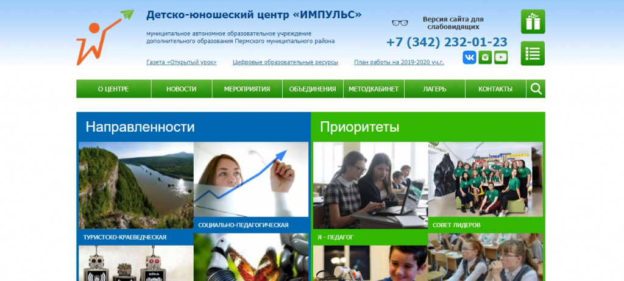Open the КОНТАКТЫ menu item
Viewport: 624px width, 281px height.
pyautogui.click(x=495, y=89)
